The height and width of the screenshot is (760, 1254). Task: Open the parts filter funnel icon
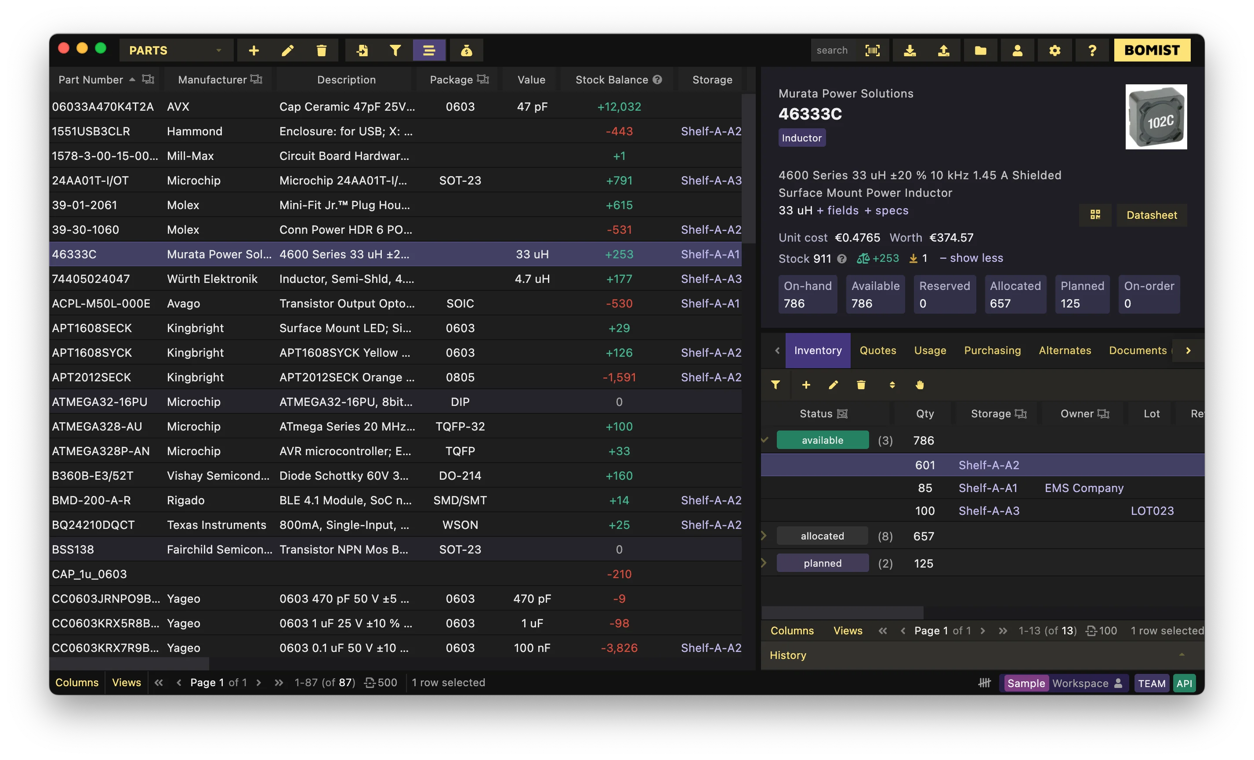tap(395, 51)
